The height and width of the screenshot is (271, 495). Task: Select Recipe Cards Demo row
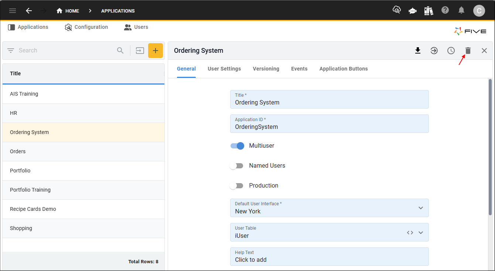(x=83, y=209)
